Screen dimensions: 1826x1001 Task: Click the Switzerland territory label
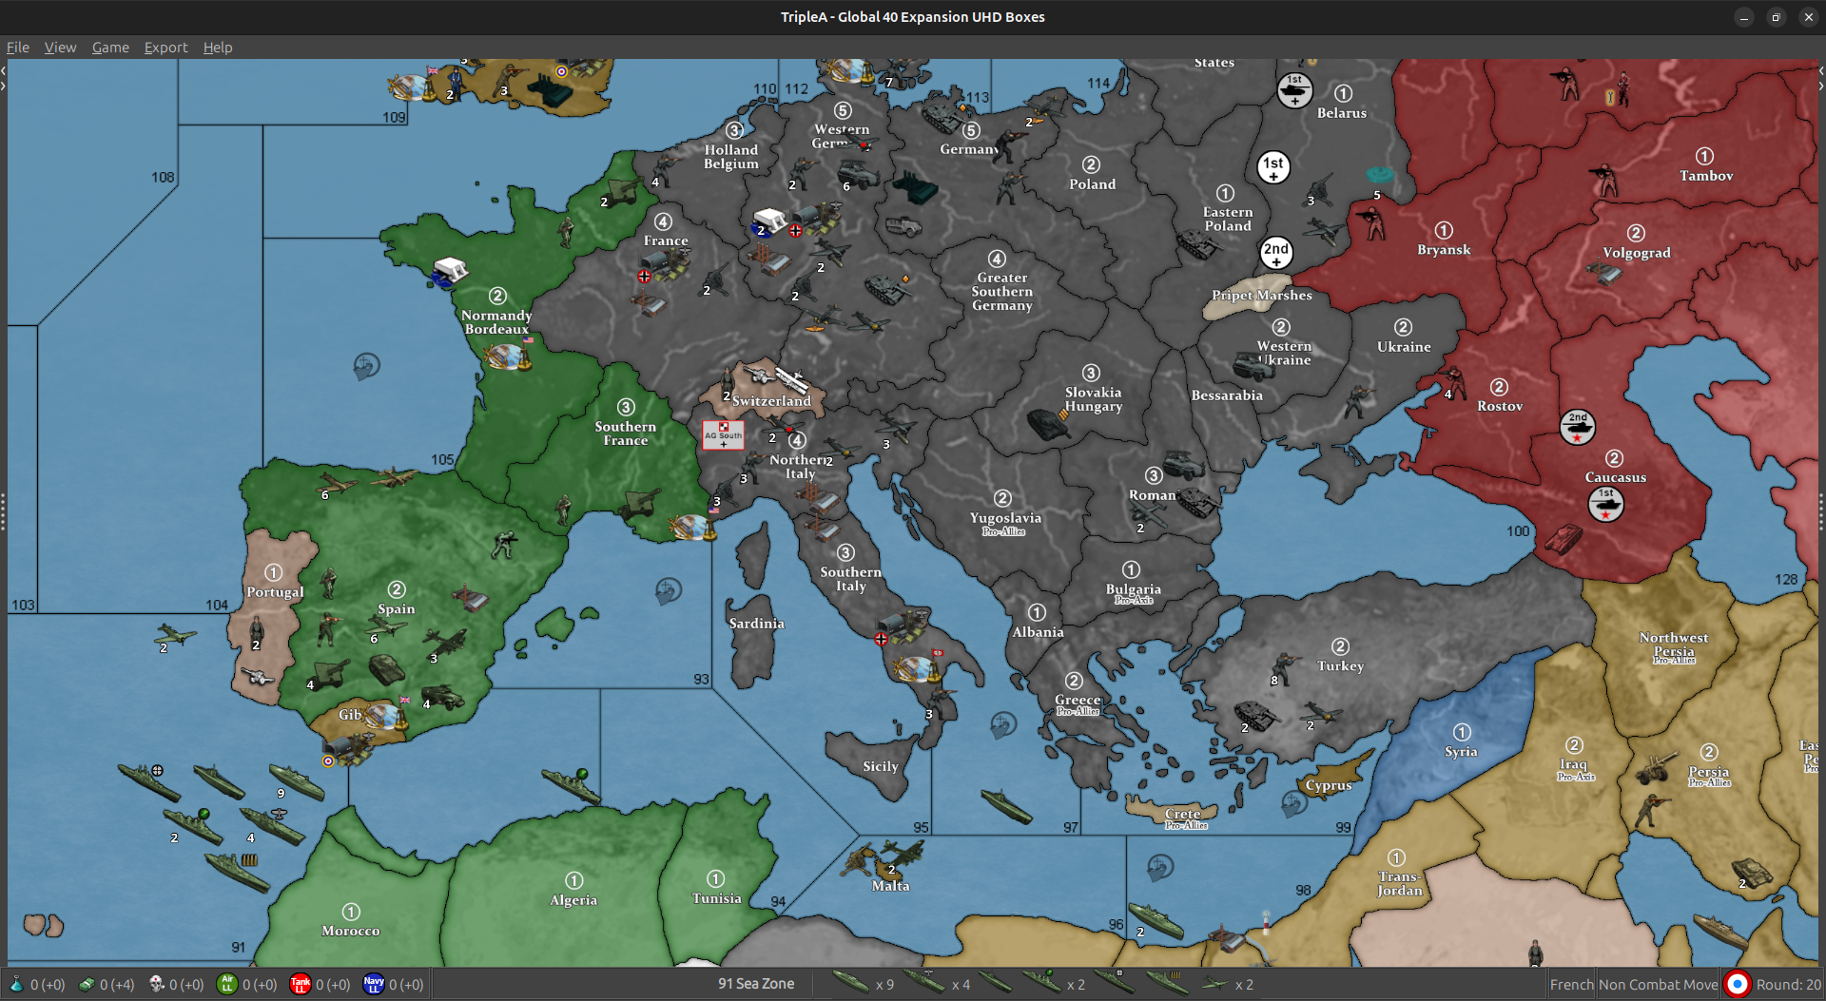[771, 401]
